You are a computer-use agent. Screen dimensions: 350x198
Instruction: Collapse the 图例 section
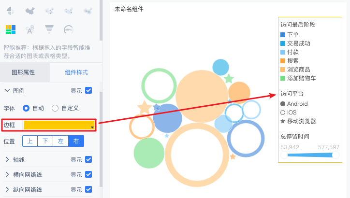pyautogui.click(x=7, y=90)
